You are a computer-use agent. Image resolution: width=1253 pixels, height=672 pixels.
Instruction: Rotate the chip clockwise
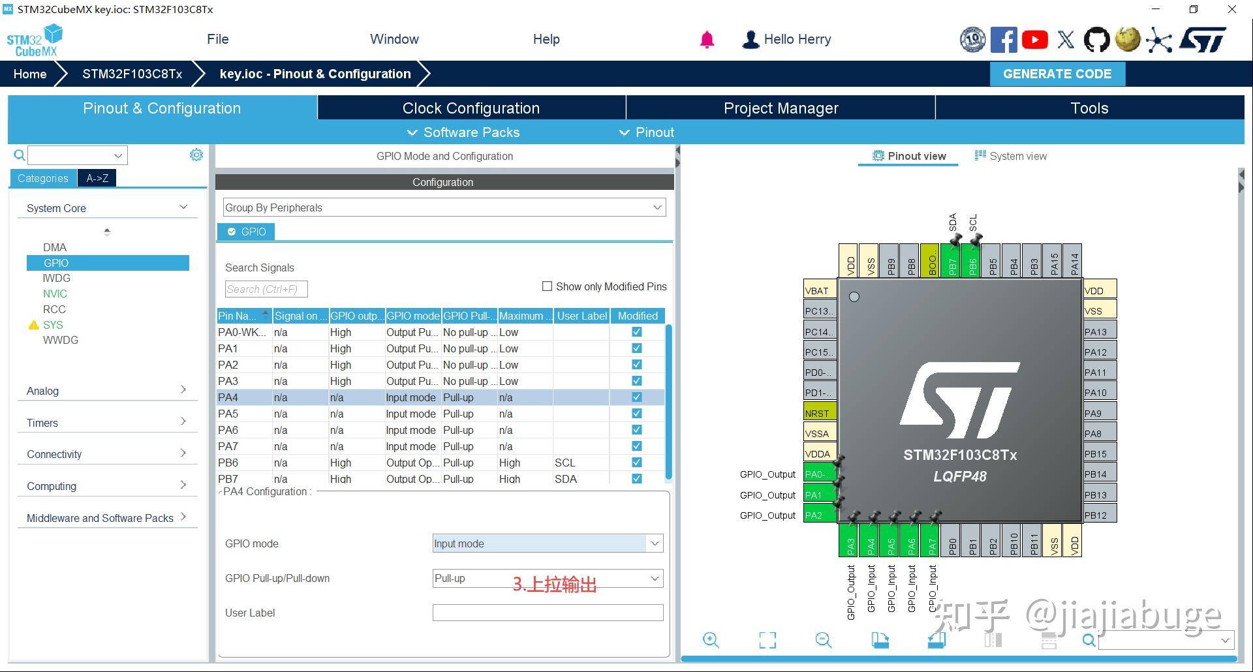[x=880, y=640]
